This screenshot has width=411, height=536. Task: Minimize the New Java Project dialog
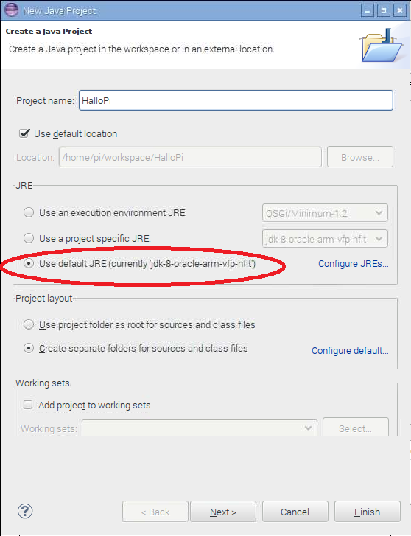click(368, 10)
